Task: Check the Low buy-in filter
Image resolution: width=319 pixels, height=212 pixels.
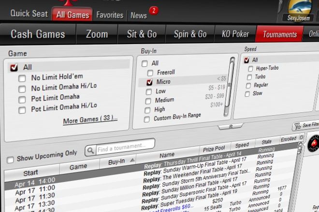Action: [x=149, y=92]
